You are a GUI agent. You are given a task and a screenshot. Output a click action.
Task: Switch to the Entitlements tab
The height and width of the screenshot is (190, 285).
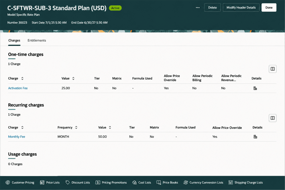(x=37, y=40)
